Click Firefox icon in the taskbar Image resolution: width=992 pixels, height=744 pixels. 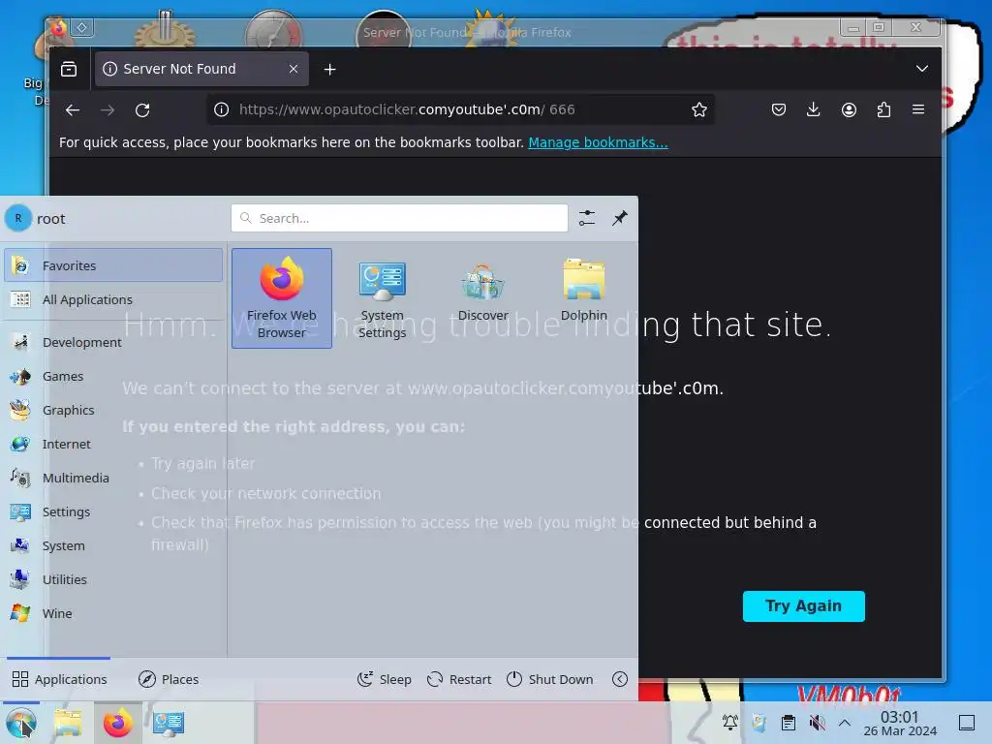(x=117, y=723)
